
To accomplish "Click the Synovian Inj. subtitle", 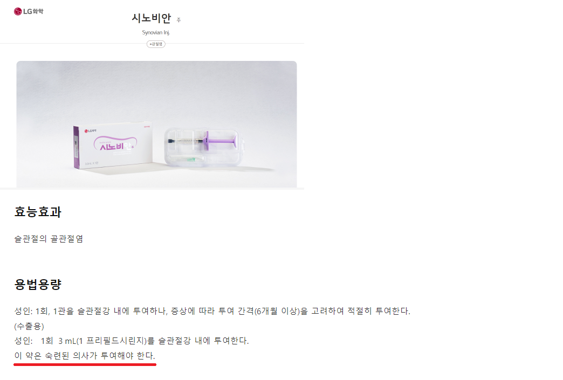I will point(156,32).
